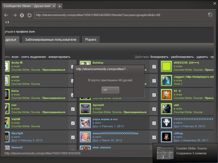Open AlexSpB profile name
This screenshot has height=163, width=218.
(x=17, y=133)
